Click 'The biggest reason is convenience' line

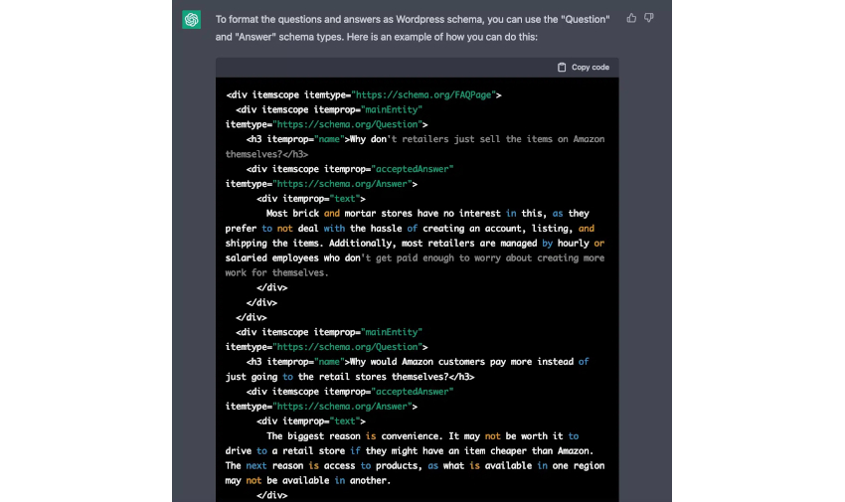click(422, 436)
